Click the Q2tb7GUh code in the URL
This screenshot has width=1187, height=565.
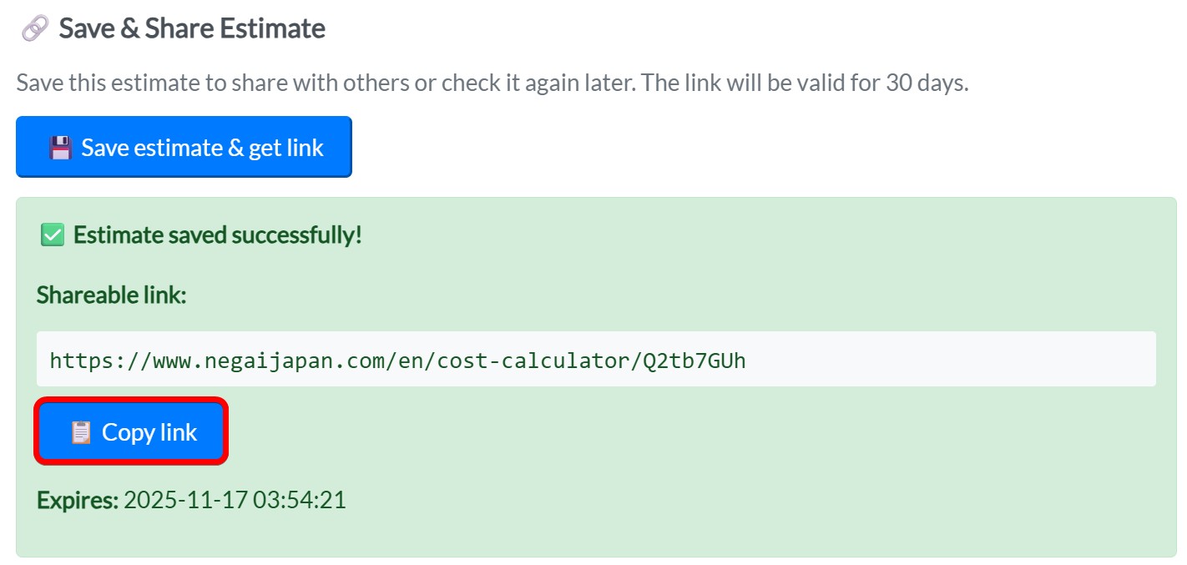pyautogui.click(x=694, y=360)
